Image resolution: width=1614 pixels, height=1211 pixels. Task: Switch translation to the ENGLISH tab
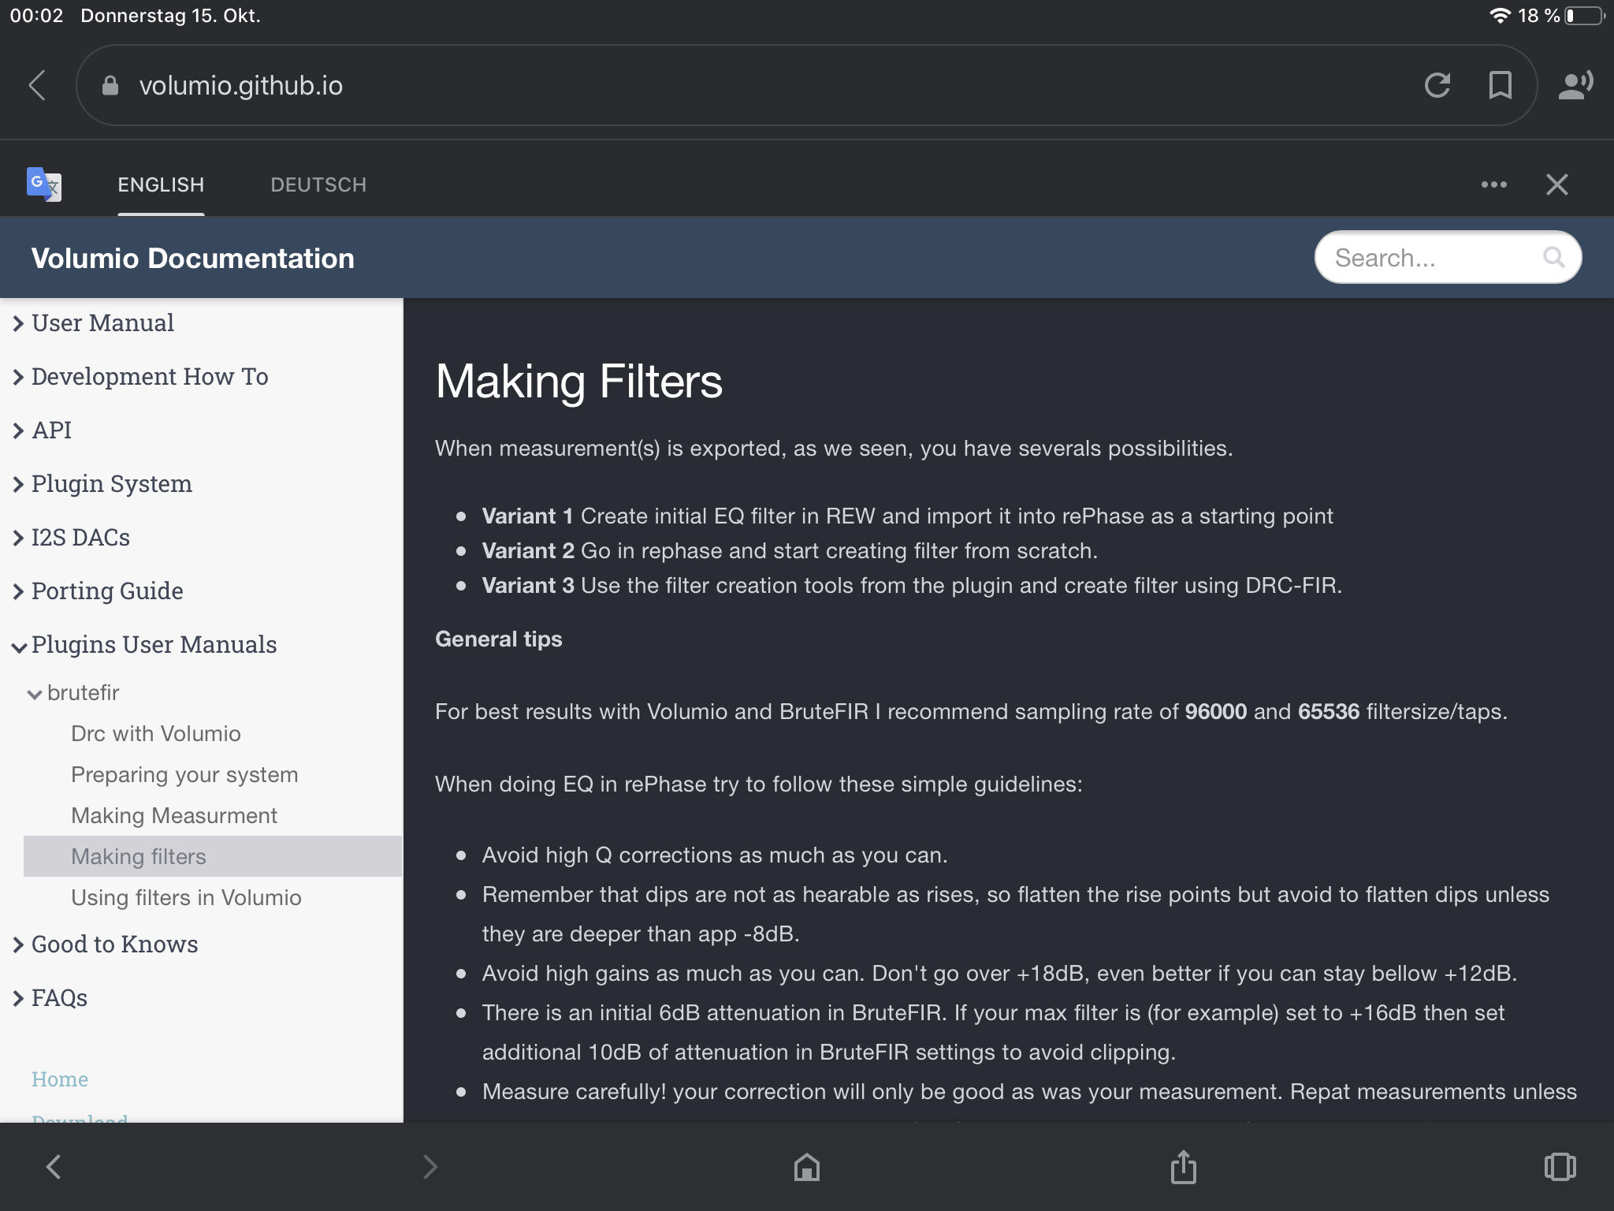(x=161, y=184)
